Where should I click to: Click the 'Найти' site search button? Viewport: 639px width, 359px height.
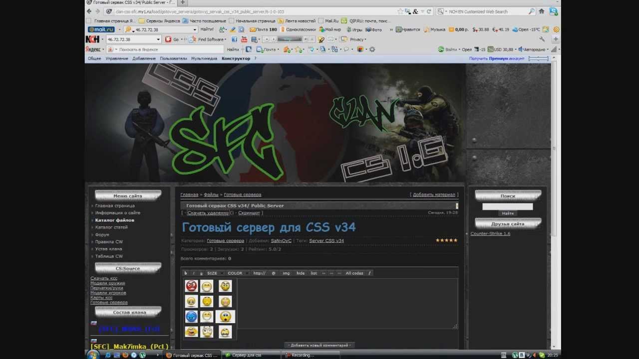[x=508, y=213]
